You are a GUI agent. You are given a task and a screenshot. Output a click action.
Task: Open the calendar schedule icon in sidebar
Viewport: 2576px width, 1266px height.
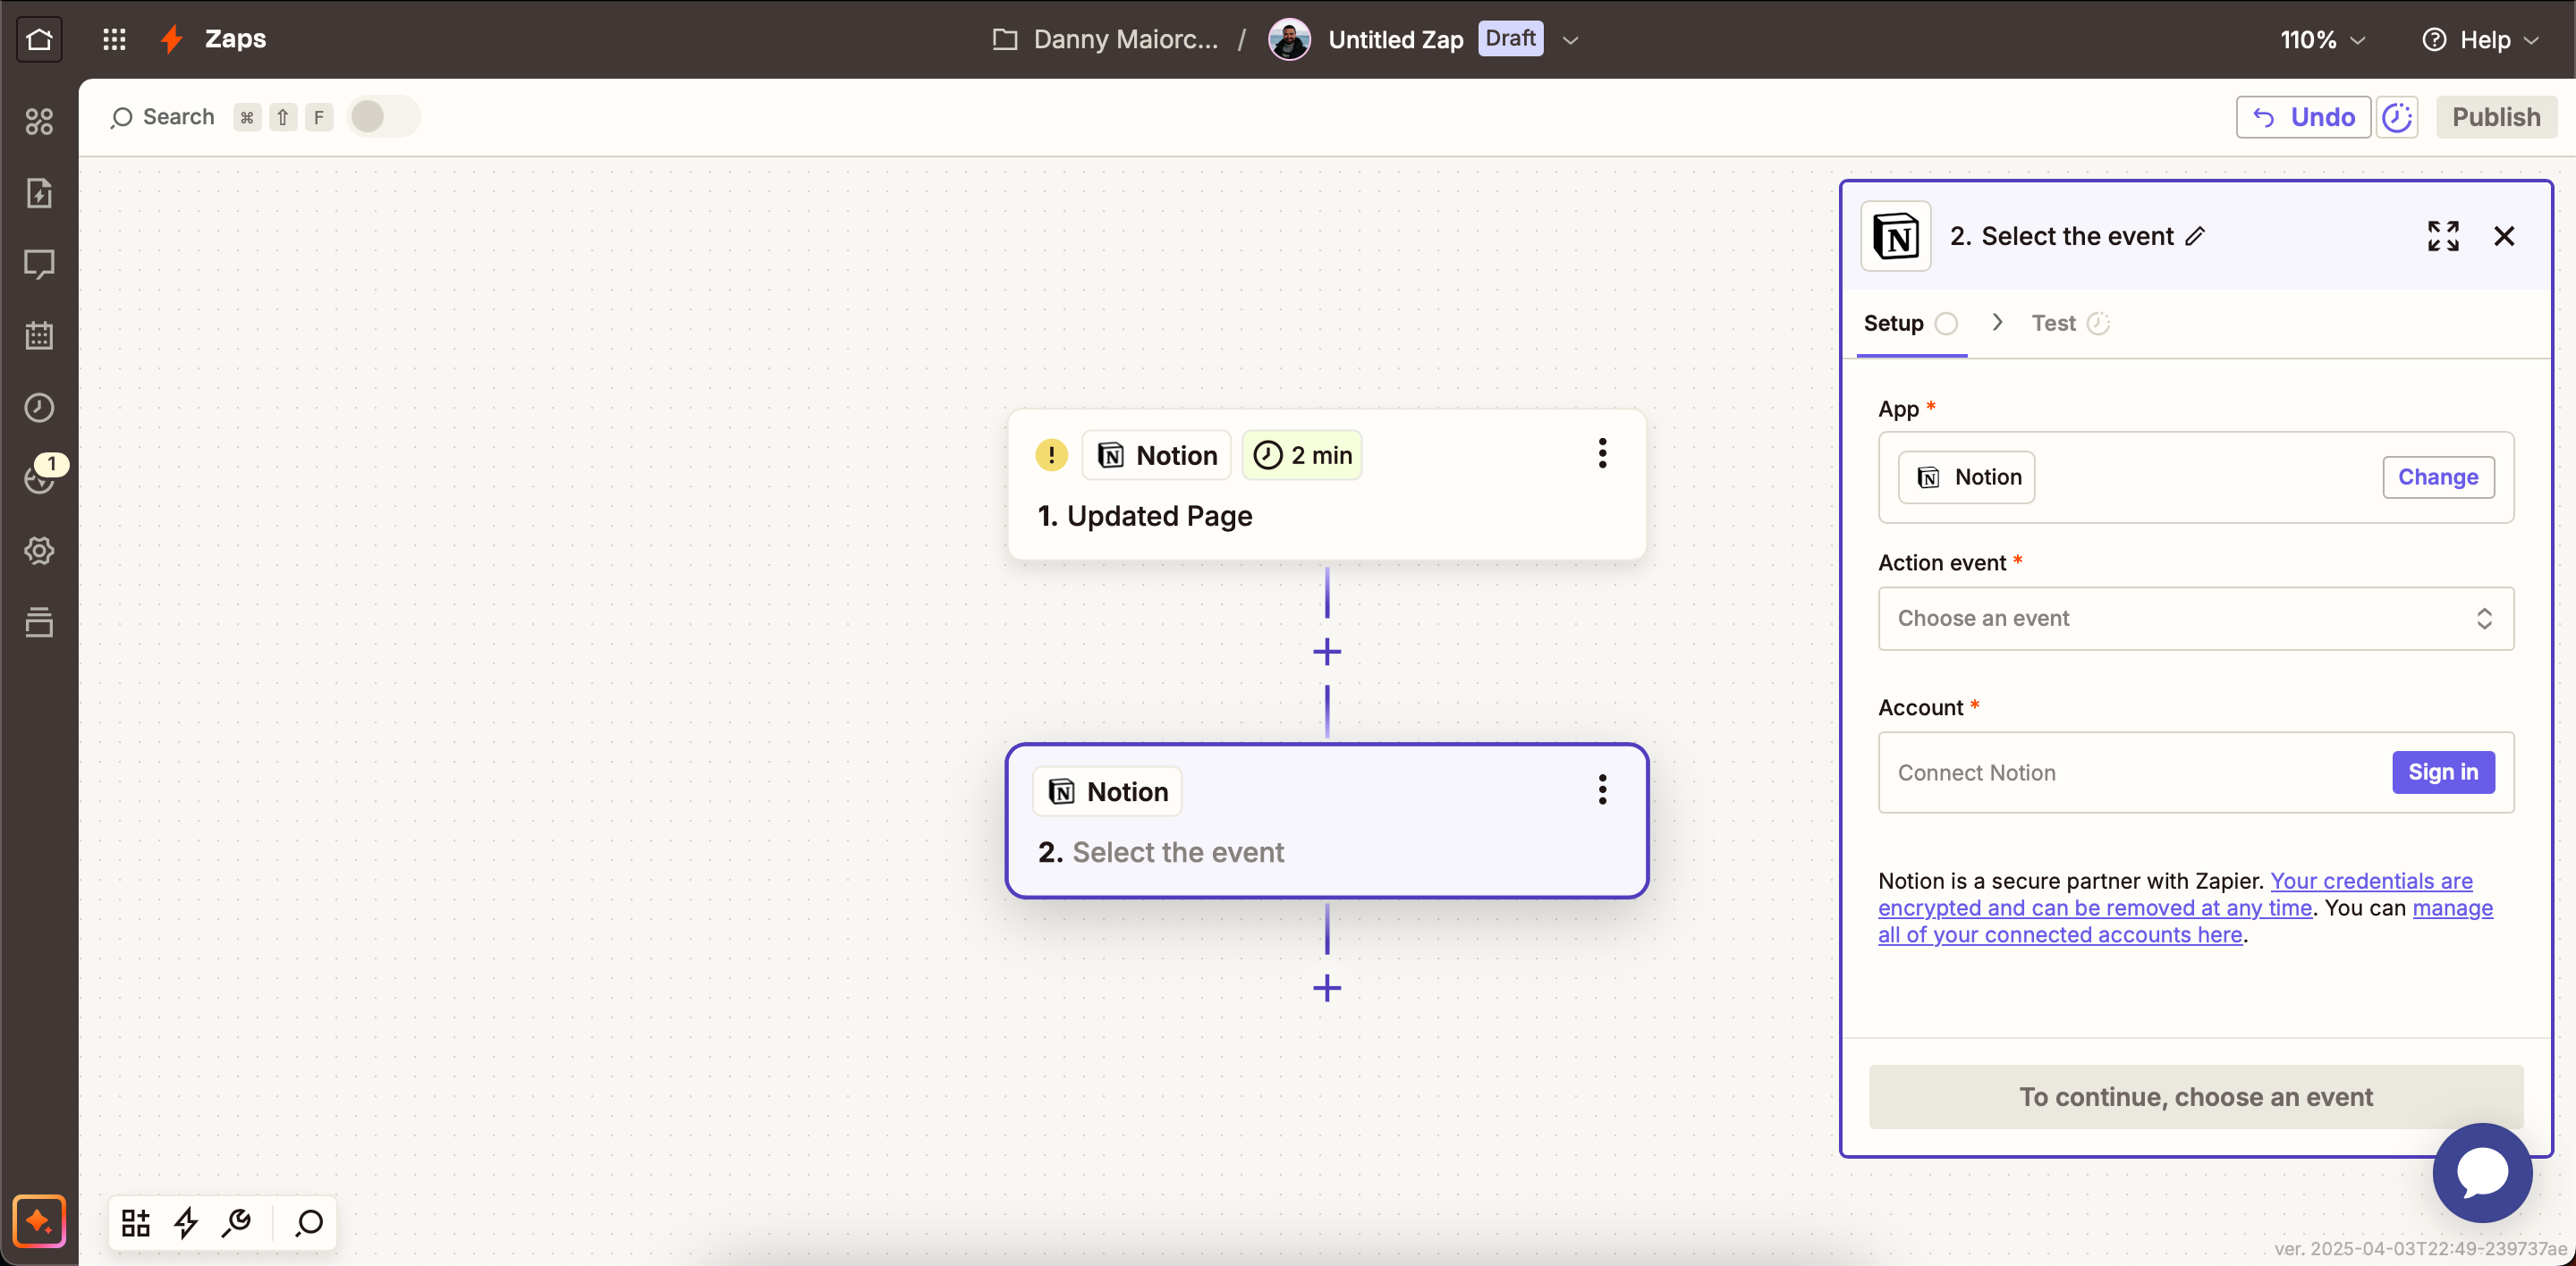(x=39, y=336)
